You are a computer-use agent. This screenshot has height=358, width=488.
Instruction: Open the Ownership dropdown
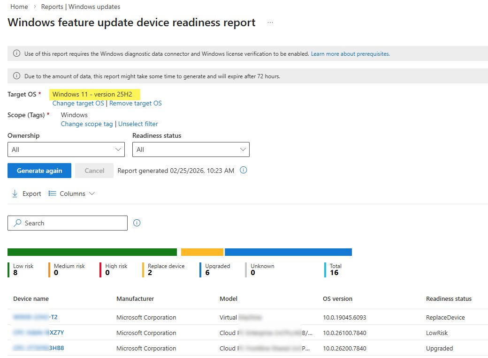coord(66,149)
